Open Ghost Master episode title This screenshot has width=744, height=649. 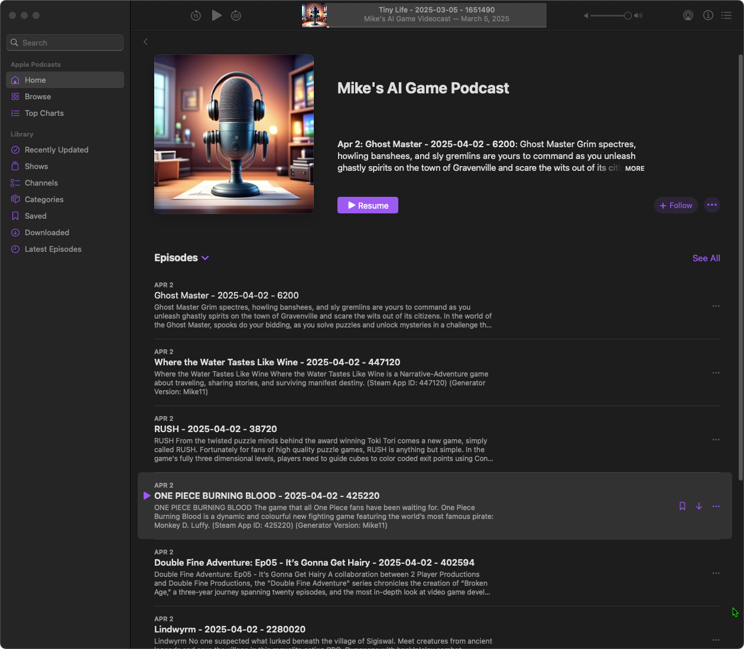pos(226,296)
